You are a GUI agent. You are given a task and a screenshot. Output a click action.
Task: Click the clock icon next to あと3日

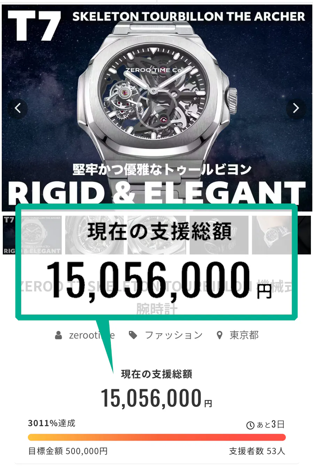pyautogui.click(x=250, y=425)
